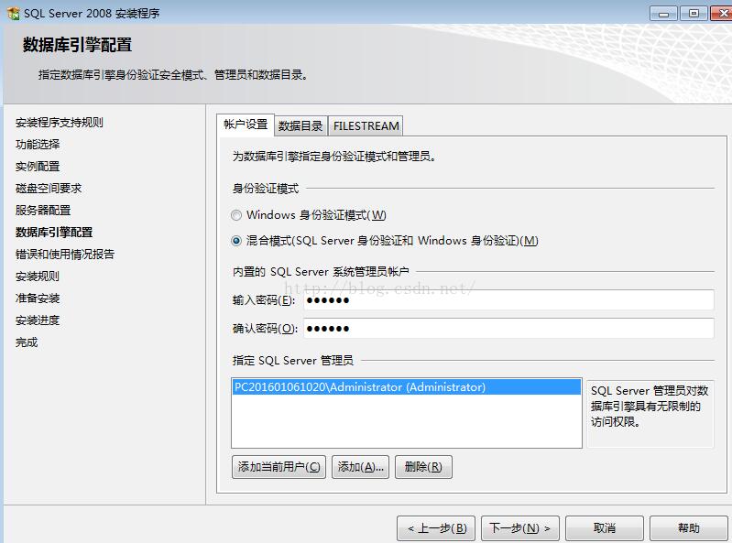Select Windows 身份验证模式 radio button
This screenshot has height=543, width=732.
point(236,215)
